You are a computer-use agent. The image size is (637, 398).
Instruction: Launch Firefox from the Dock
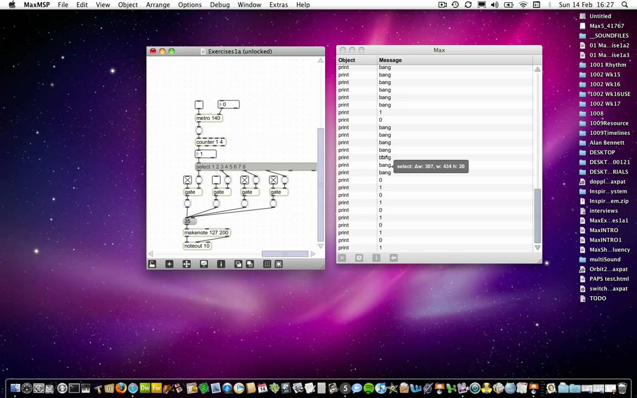(x=122, y=388)
